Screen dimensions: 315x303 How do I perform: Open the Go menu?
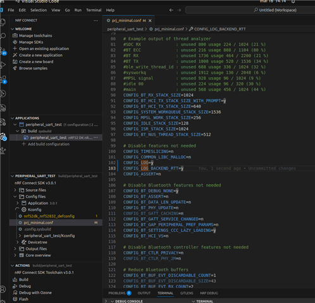pos(67,10)
